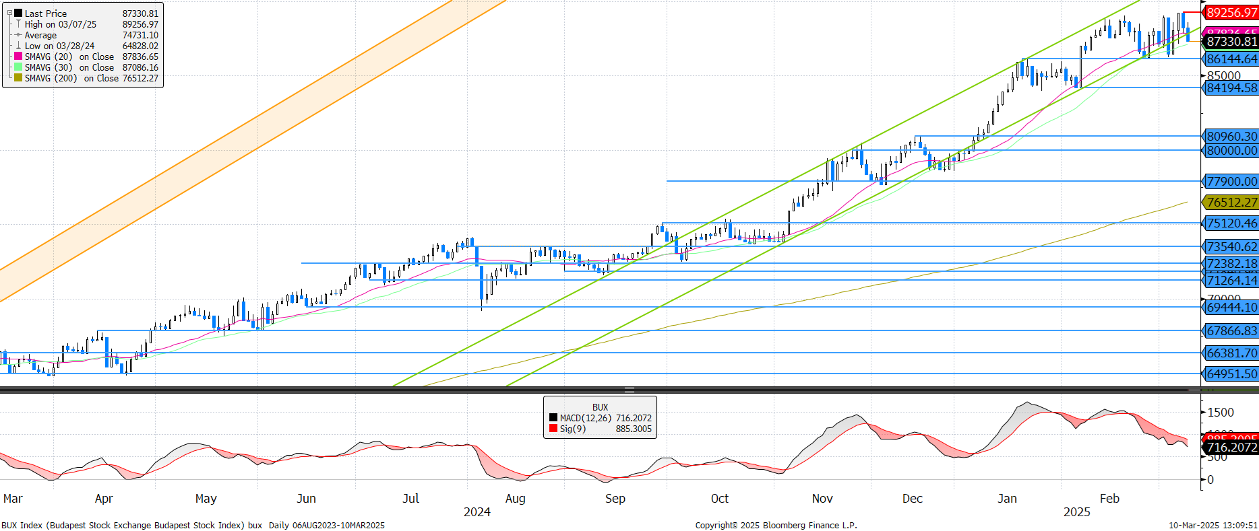Click the panel divider grip handle
The width and height of the screenshot is (1259, 531).
point(629,390)
